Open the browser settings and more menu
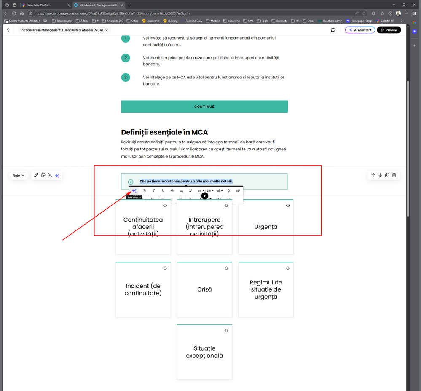This screenshot has height=391, width=421. coord(406,13)
